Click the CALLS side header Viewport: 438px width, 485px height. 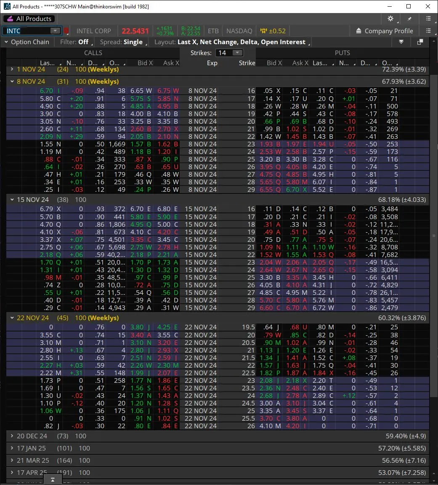pos(93,53)
